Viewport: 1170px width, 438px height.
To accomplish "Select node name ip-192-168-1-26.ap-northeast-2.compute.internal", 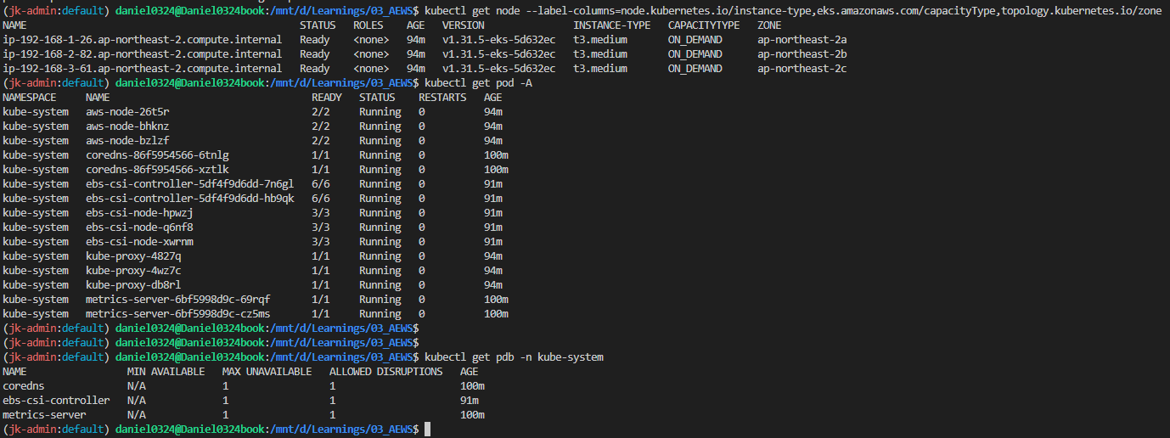I will 143,40.
